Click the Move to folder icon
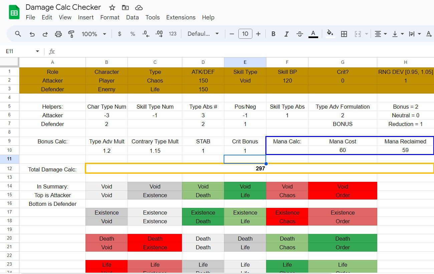Viewport: 434px width, 274px height. pos(125,7)
